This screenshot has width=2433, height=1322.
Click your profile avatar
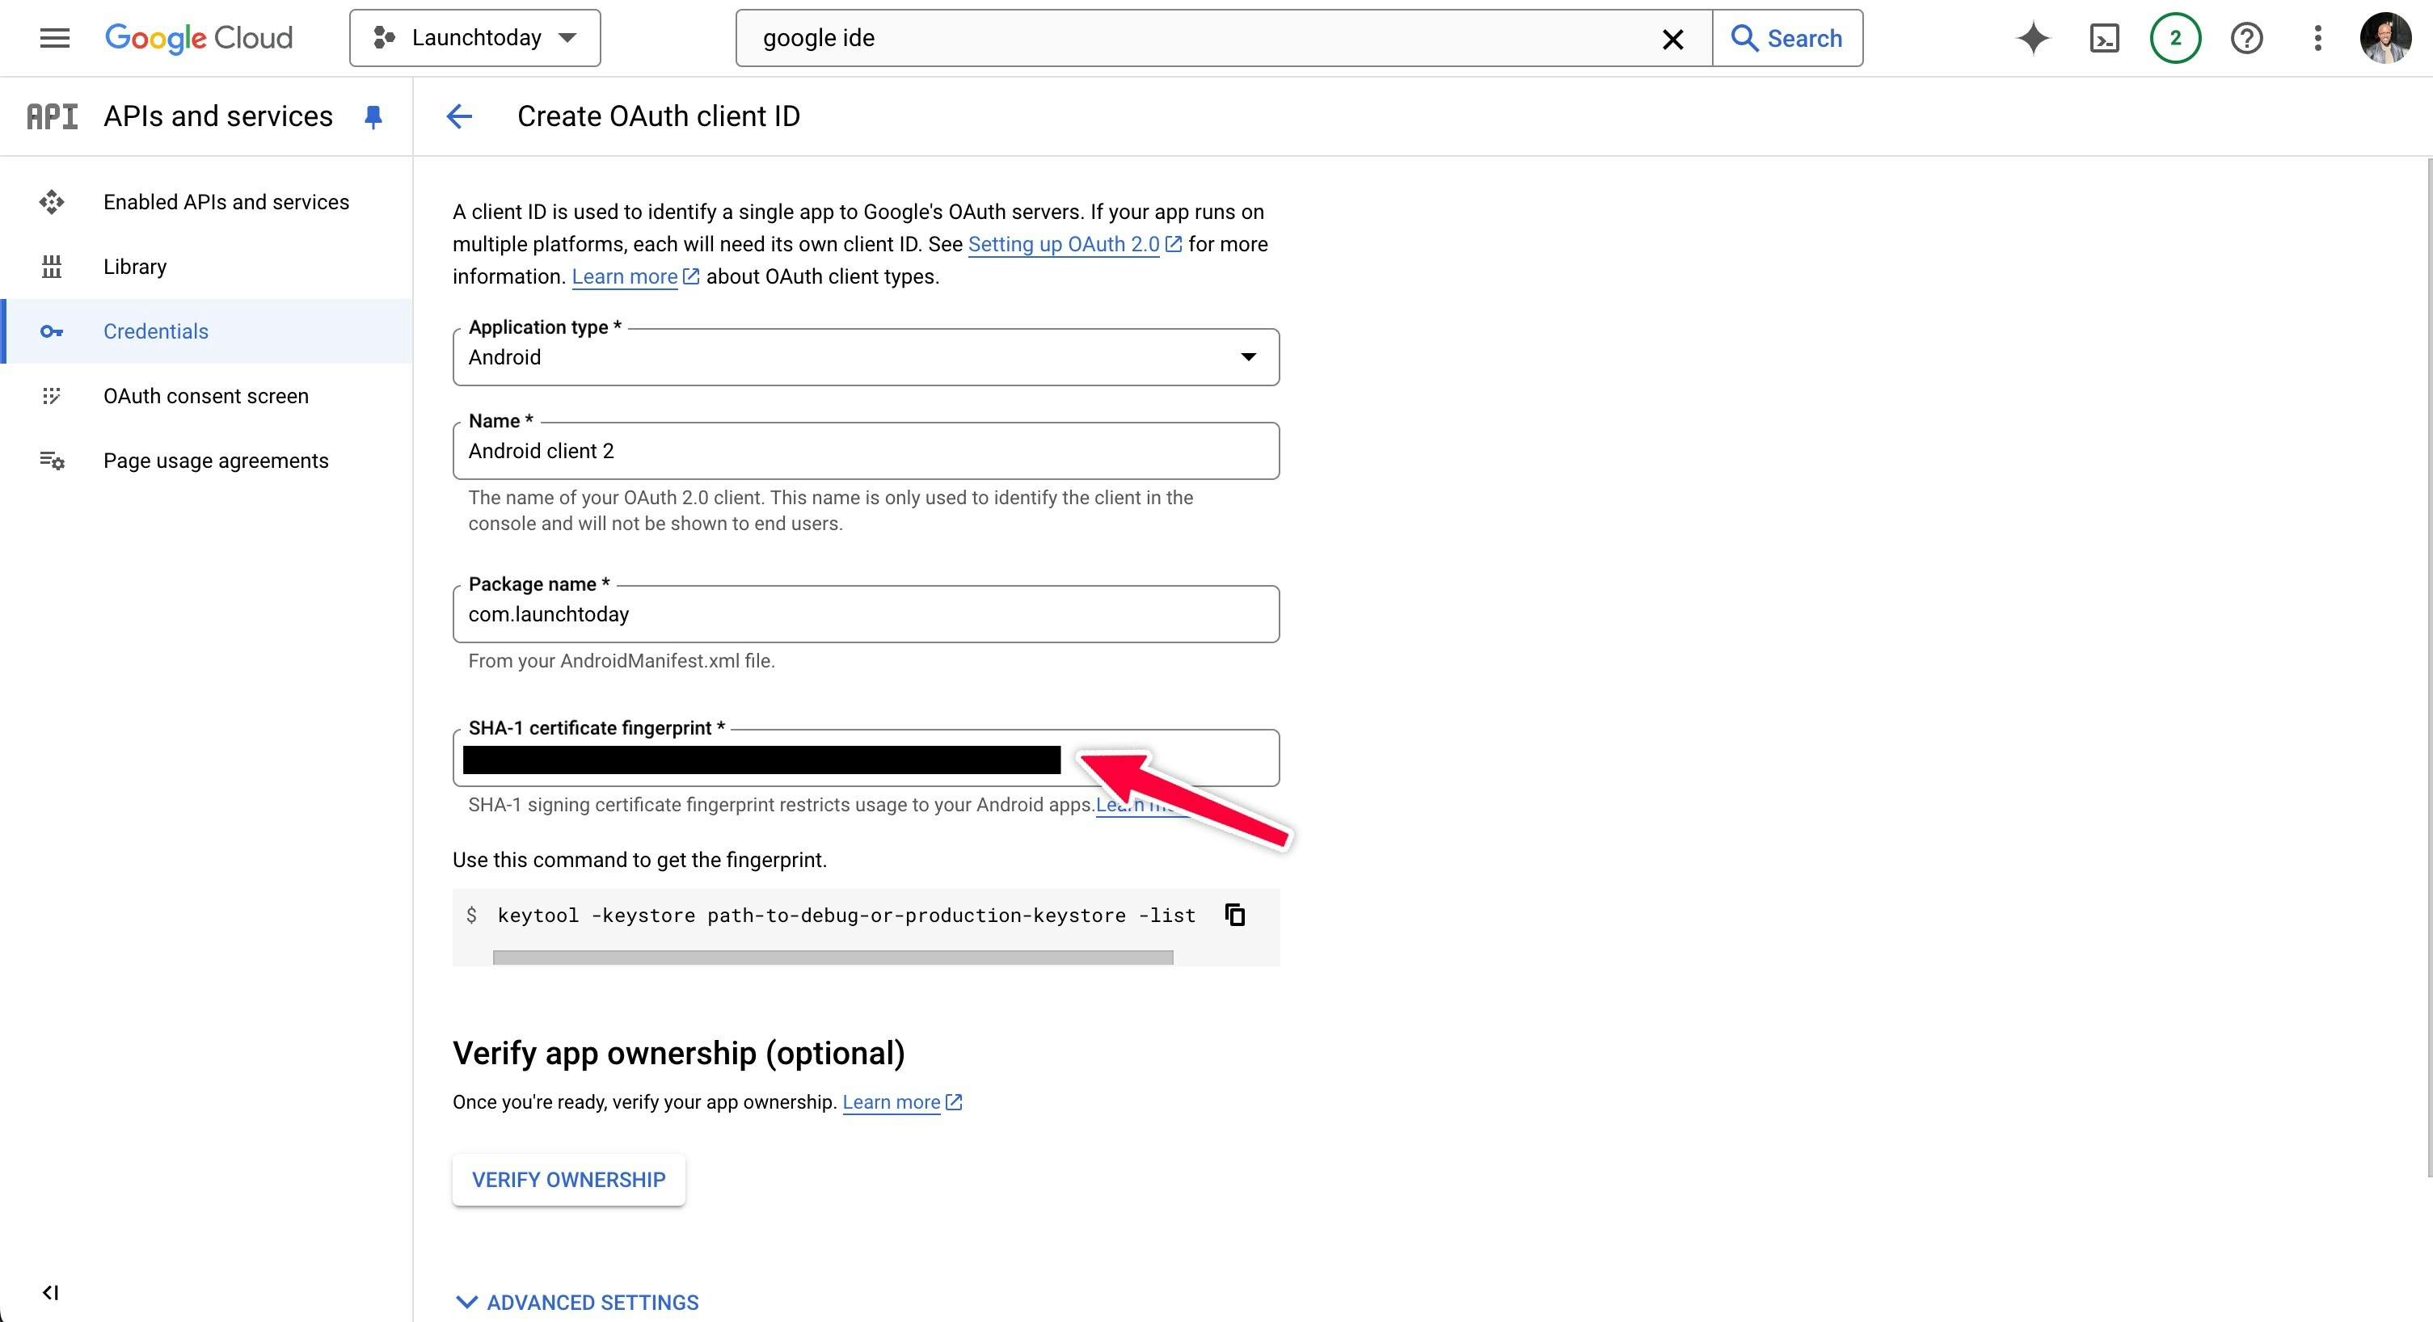tap(2386, 38)
